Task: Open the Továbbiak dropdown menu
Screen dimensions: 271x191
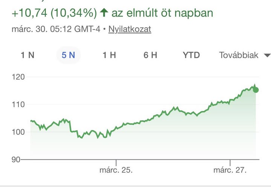Action: click(239, 55)
